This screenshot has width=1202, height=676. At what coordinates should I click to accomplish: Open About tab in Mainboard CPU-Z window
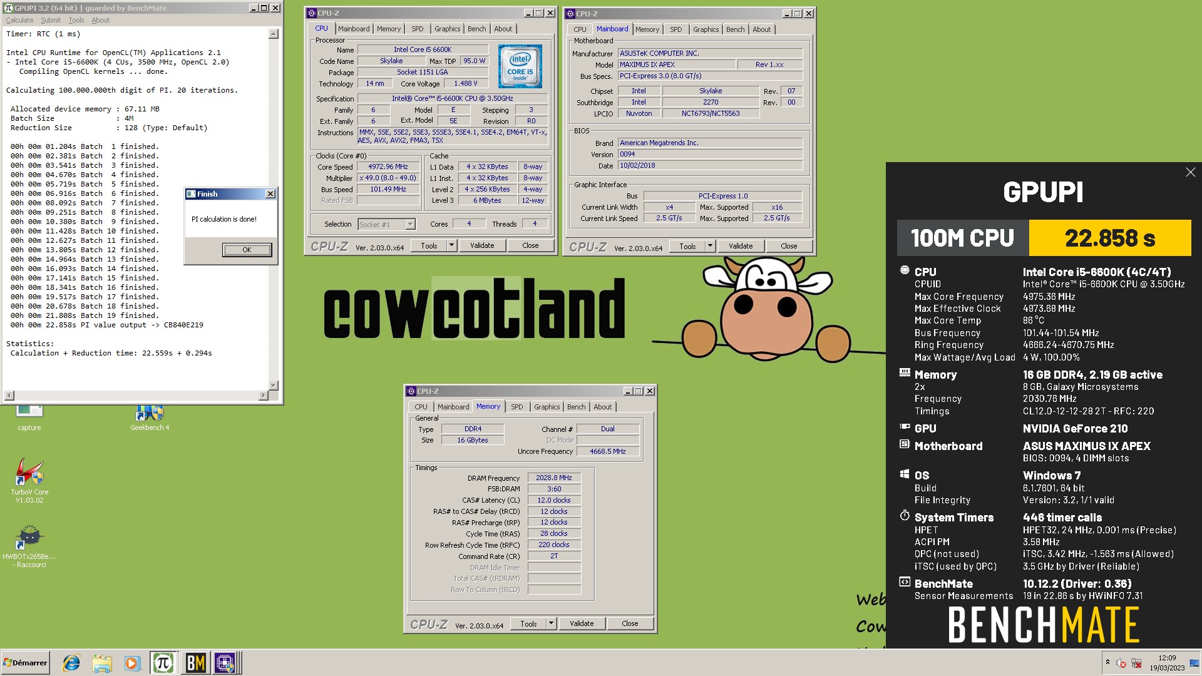point(762,29)
